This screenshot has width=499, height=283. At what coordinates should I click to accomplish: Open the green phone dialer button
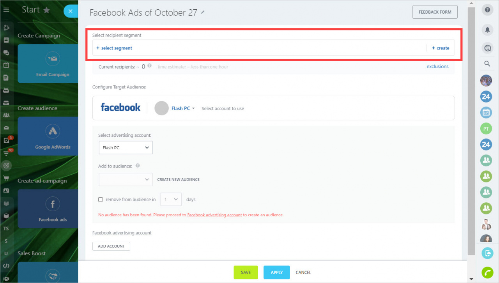pos(487,272)
